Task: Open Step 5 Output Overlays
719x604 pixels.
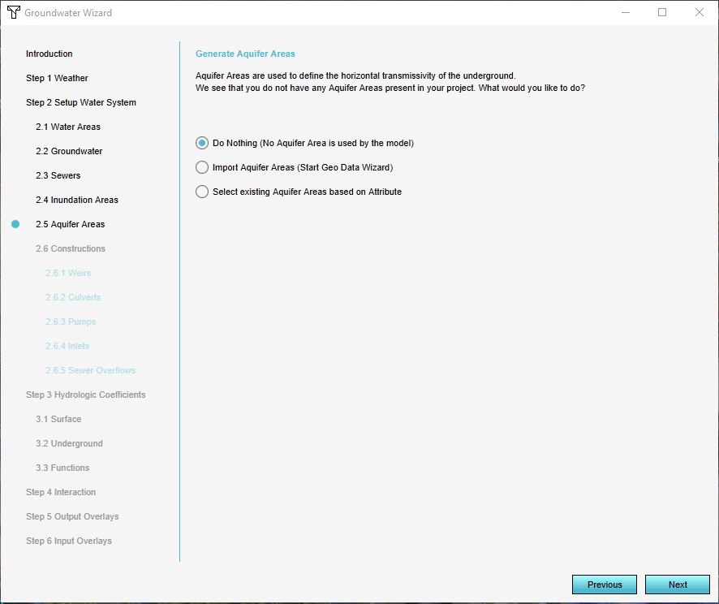Action: point(72,516)
